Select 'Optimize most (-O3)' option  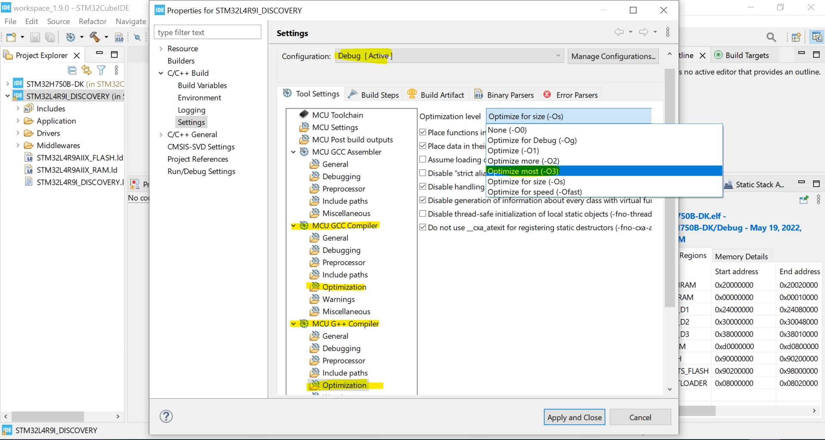604,171
